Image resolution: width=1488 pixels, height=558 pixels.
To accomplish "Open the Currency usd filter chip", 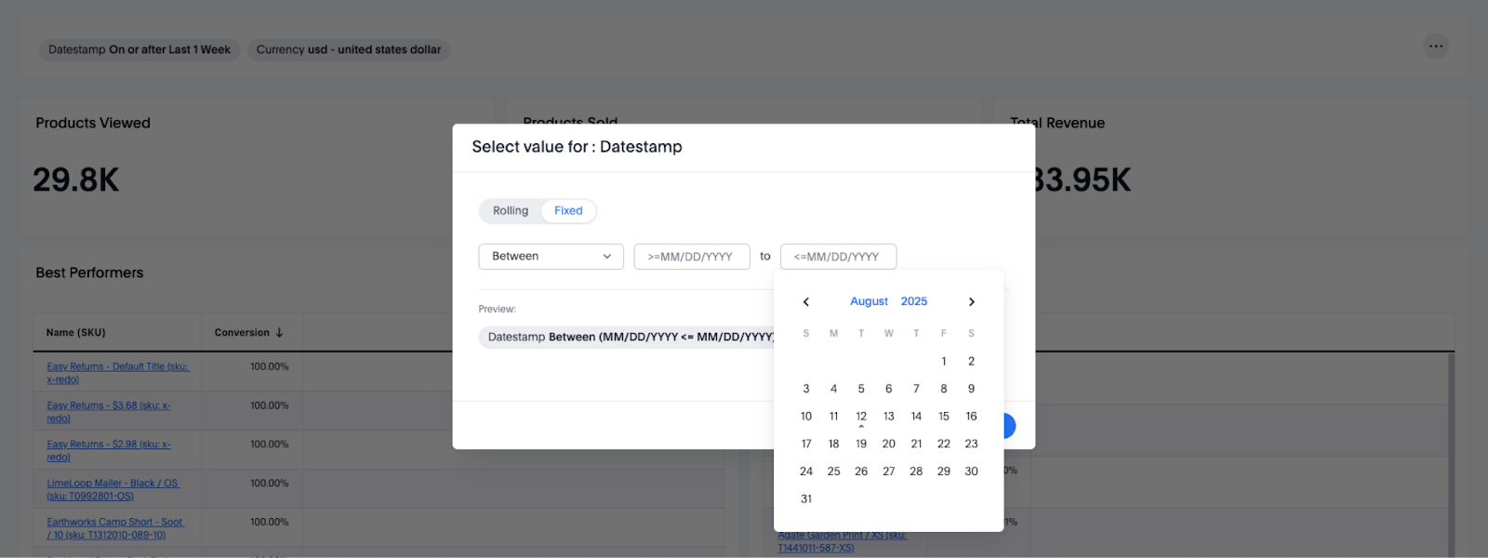I will pyautogui.click(x=349, y=50).
